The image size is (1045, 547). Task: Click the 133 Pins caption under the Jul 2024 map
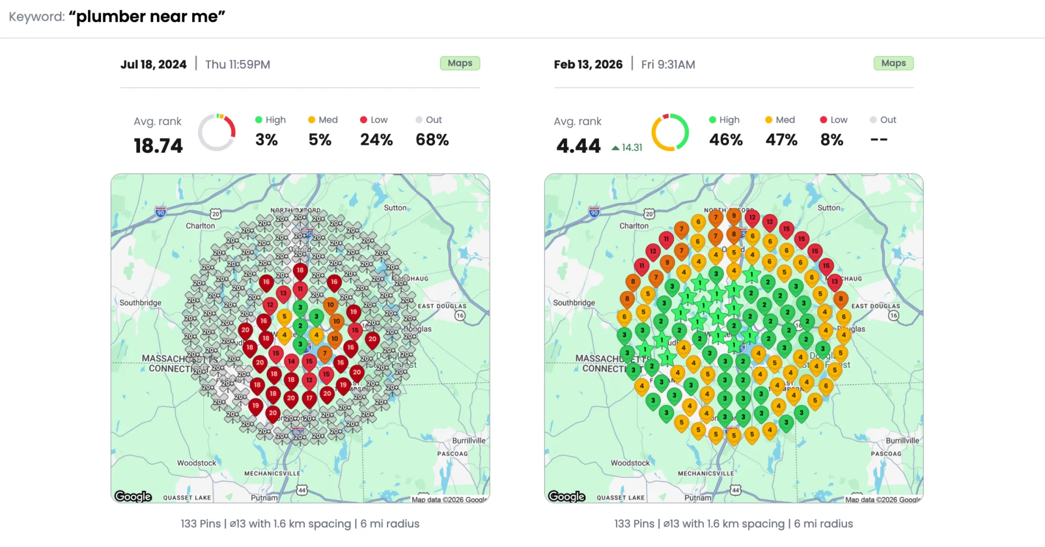point(300,524)
